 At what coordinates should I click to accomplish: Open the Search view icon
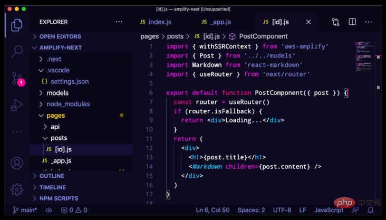click(x=17, y=51)
